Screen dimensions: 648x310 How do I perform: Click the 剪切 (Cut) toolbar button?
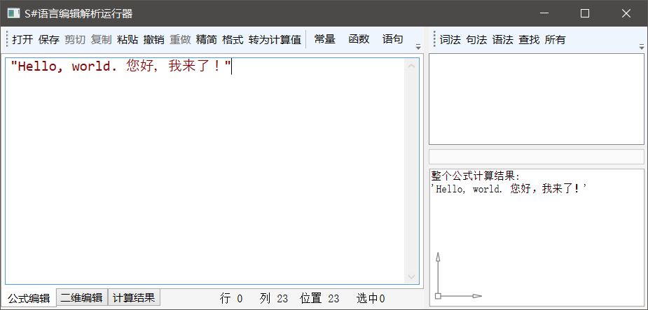click(x=75, y=40)
